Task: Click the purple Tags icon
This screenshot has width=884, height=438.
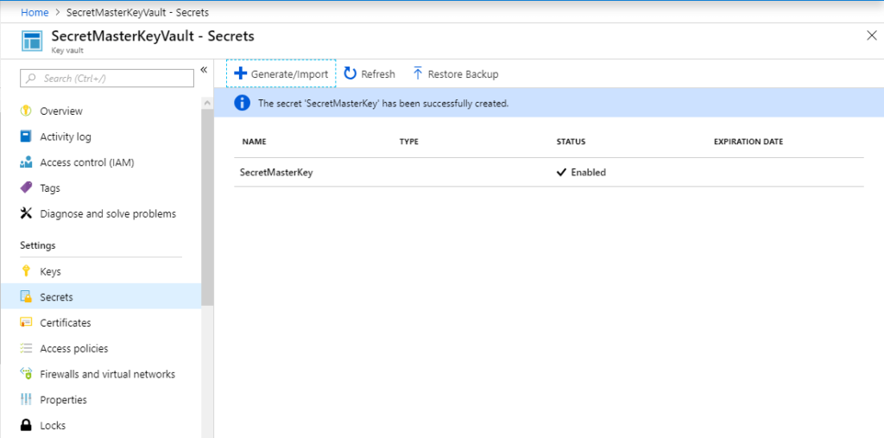Action: coord(26,188)
